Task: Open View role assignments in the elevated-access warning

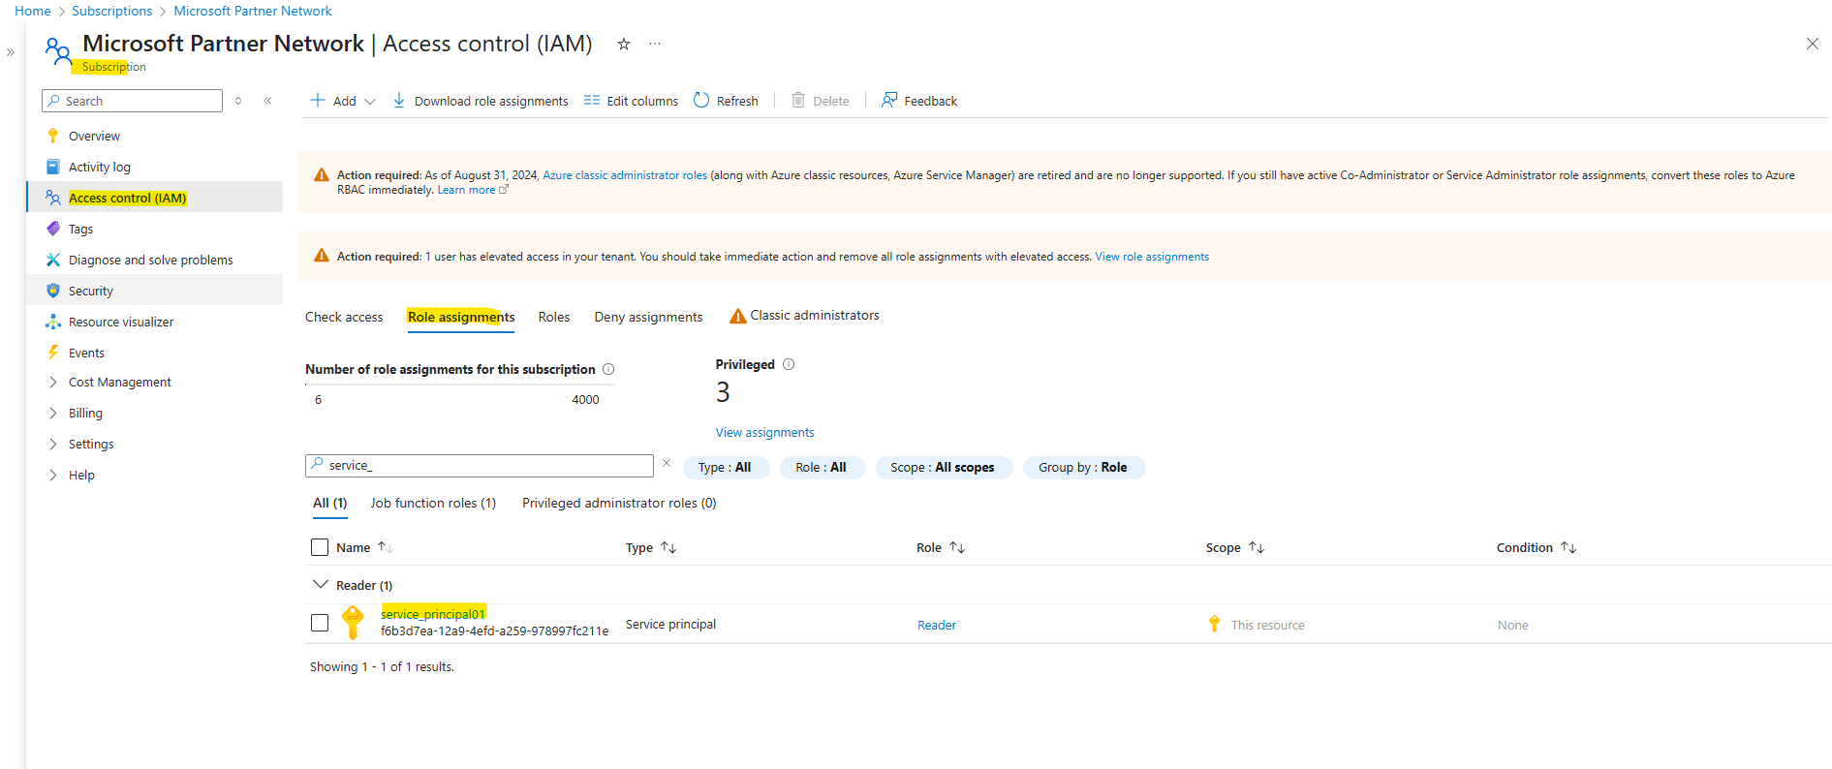Action: pos(1152,257)
